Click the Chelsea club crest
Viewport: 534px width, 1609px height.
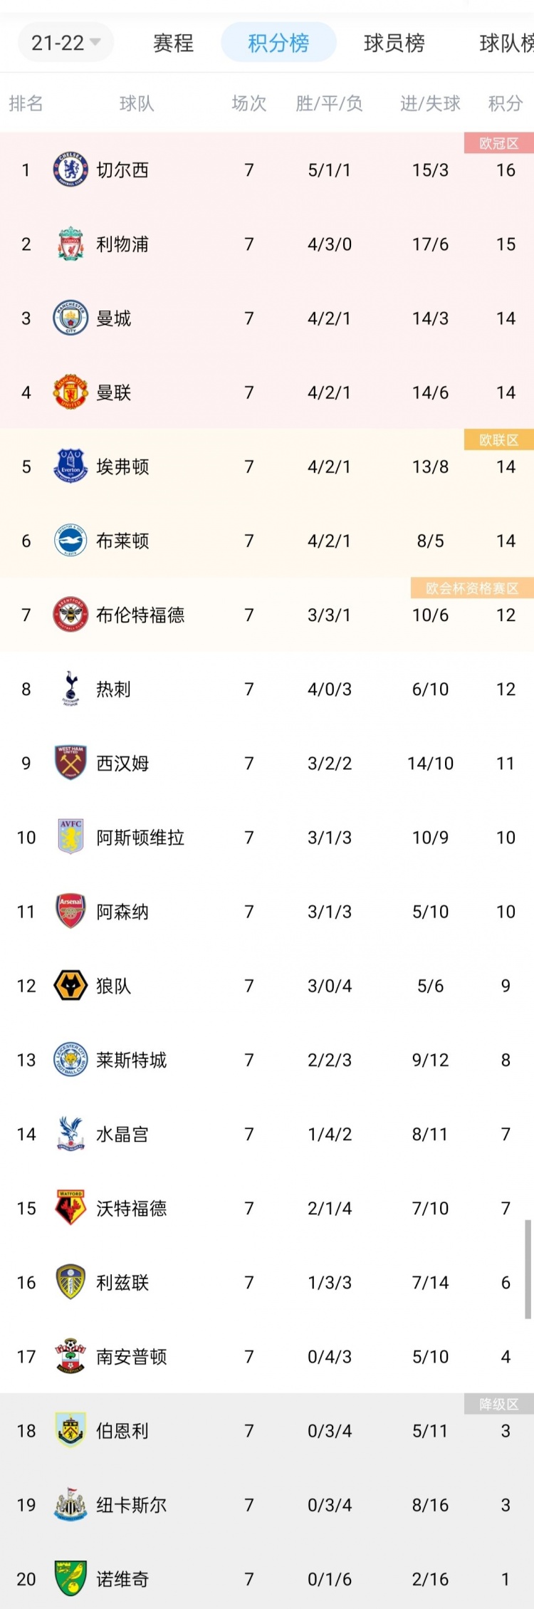(70, 170)
